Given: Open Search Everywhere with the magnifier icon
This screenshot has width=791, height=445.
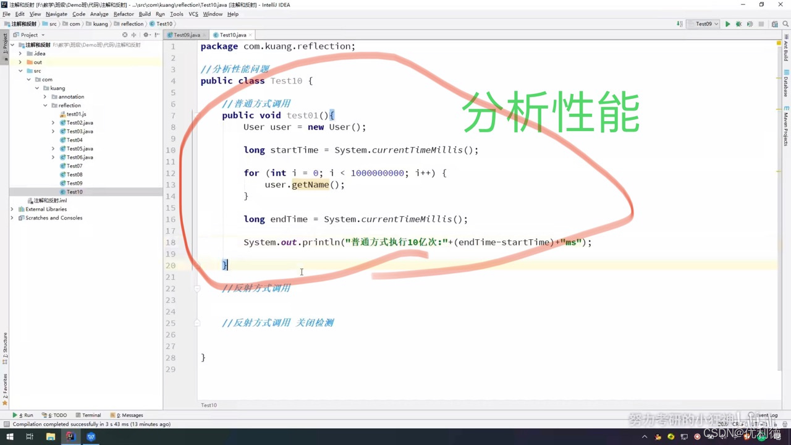Looking at the screenshot, I should (785, 23).
